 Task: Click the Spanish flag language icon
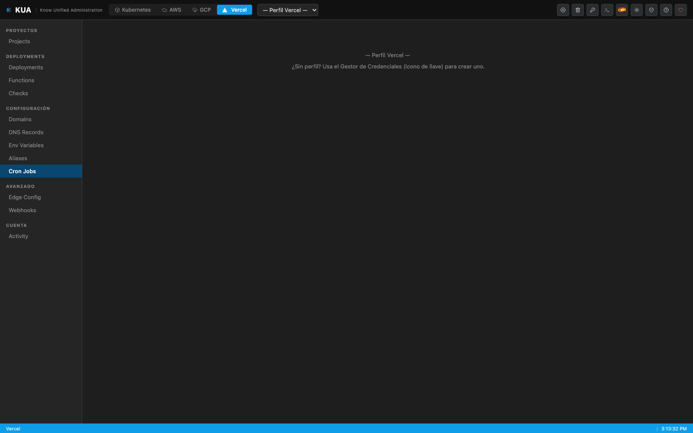point(622,10)
